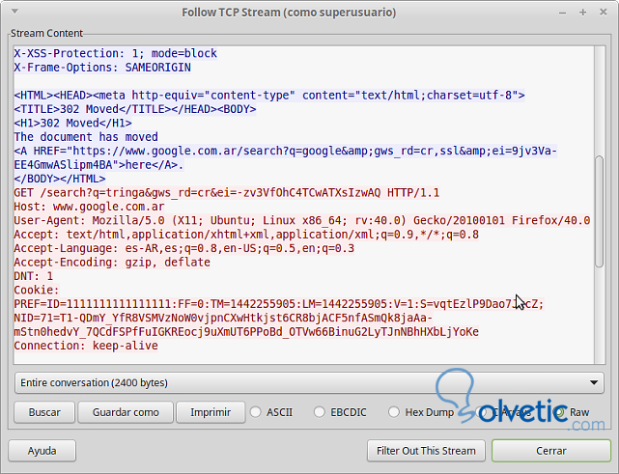Click the X-Frame-Options: SAMEORIGIN line
619x474 pixels.
[x=102, y=68]
